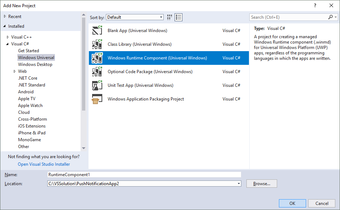
Task: Select the .NET Core category
Action: [27, 78]
